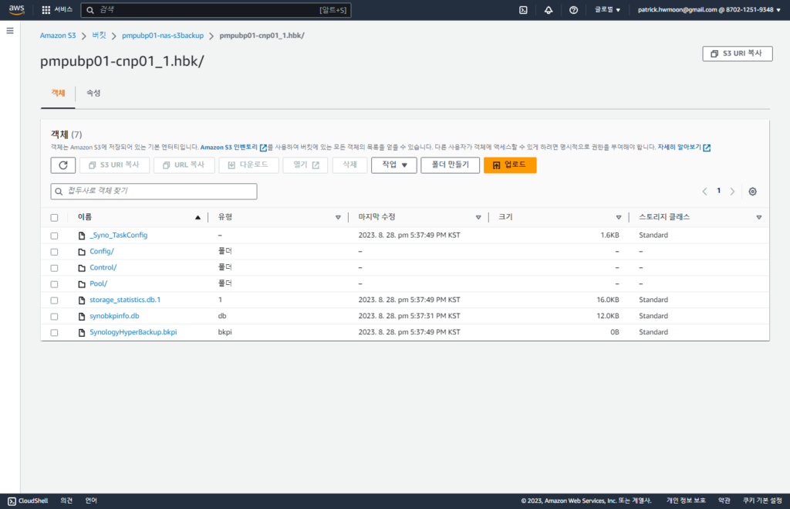Image resolution: width=790 pixels, height=509 pixels.
Task: Open SynologyHyperBackup.bkpi object link
Action: (133, 332)
